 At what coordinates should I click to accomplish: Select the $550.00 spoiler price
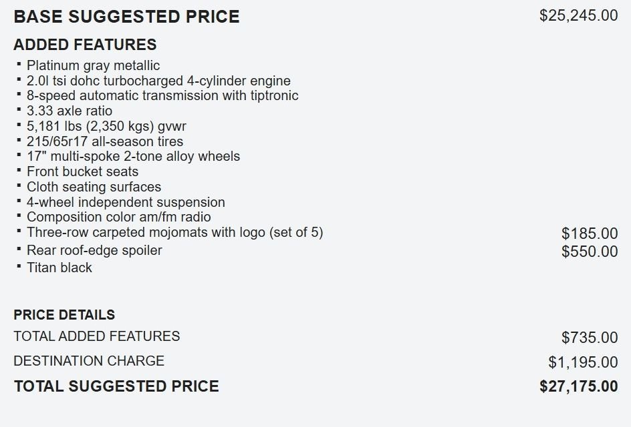(x=590, y=252)
